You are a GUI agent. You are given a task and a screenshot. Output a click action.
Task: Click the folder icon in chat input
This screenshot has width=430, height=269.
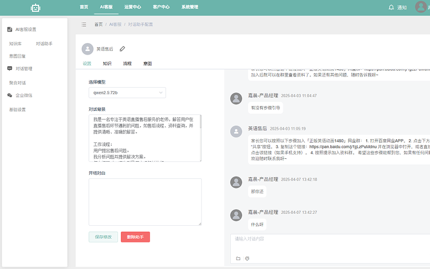pyautogui.click(x=238, y=258)
